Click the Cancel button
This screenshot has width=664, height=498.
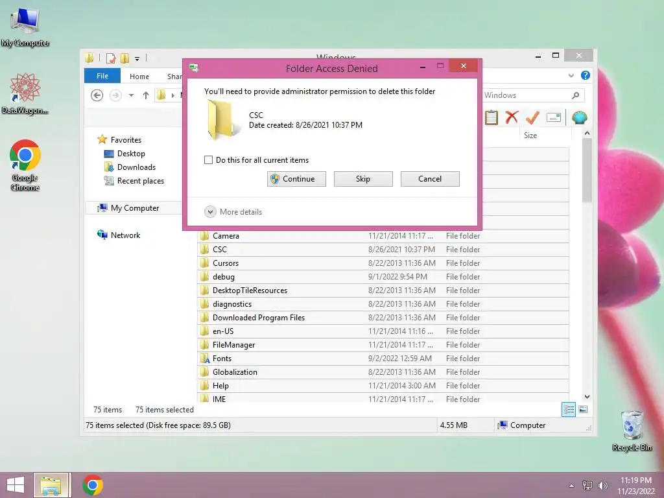coord(430,179)
